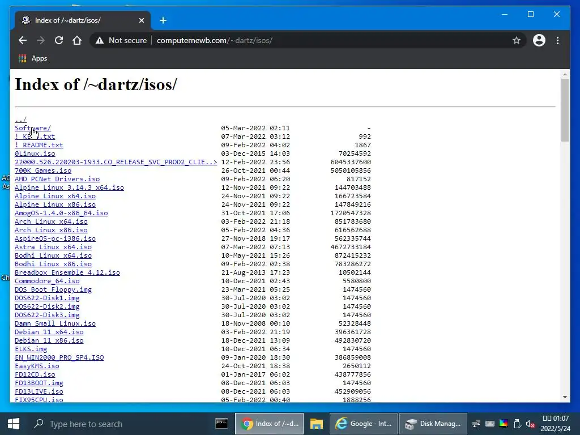This screenshot has height=435, width=580.
Task: Download AmogOS-1.4.0-x86_64.iso
Action: coord(61,213)
